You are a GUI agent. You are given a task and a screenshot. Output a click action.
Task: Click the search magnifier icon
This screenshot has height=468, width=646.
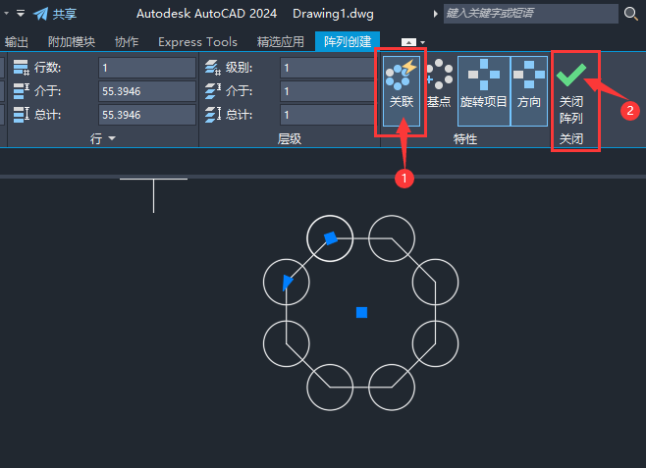[x=630, y=14]
